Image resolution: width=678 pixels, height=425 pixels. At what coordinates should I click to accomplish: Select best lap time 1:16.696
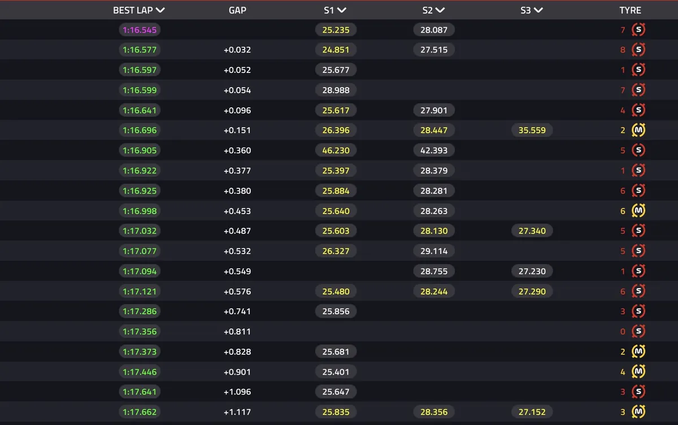[x=140, y=130]
